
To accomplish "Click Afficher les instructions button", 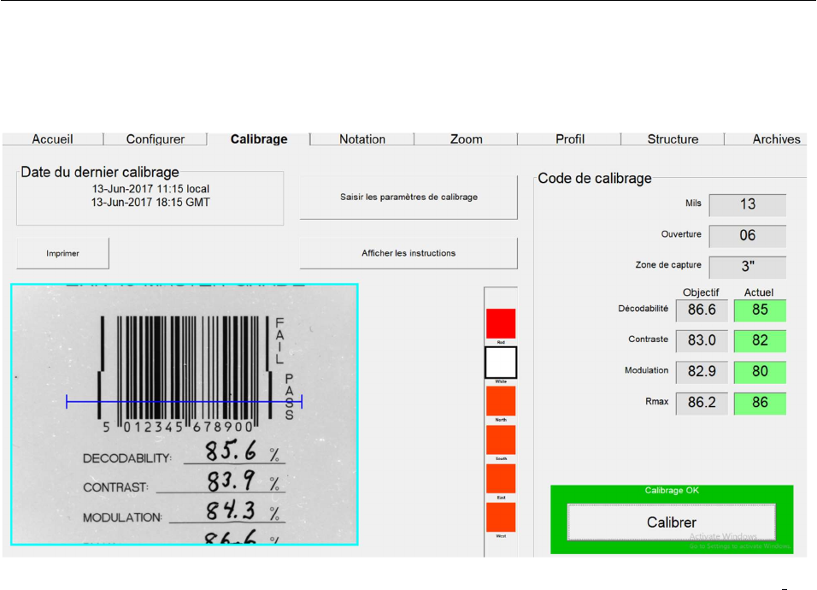I will pyautogui.click(x=408, y=253).
